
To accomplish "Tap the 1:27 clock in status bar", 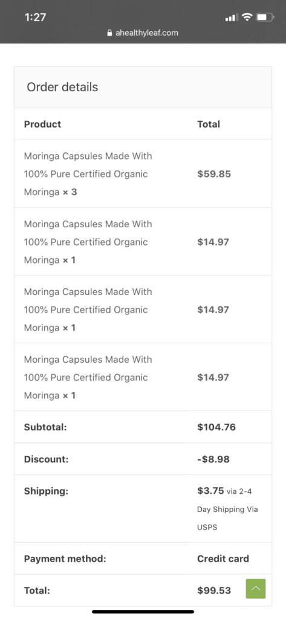I will coord(35,17).
